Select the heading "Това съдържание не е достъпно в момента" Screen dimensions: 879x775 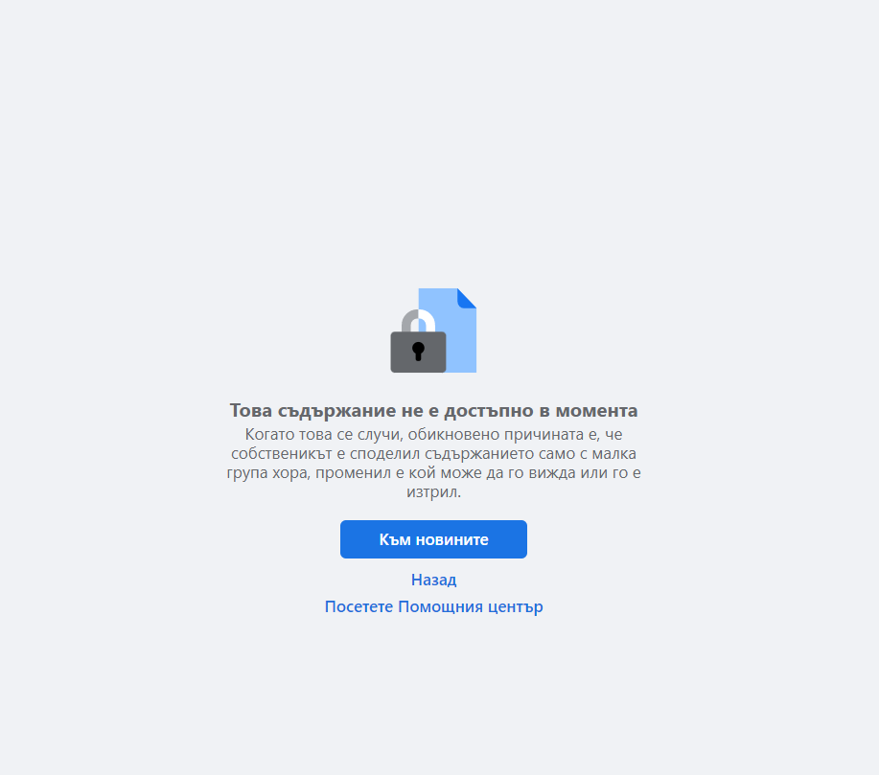(x=433, y=410)
